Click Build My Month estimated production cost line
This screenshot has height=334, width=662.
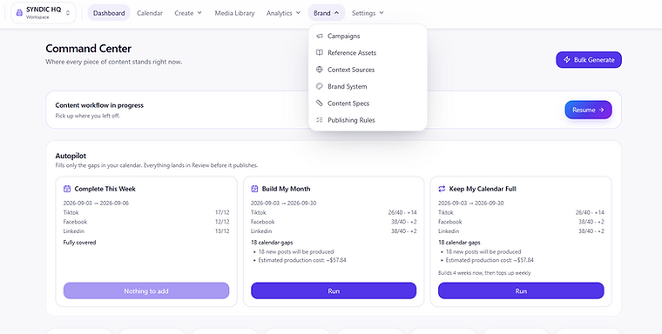[x=302, y=260]
